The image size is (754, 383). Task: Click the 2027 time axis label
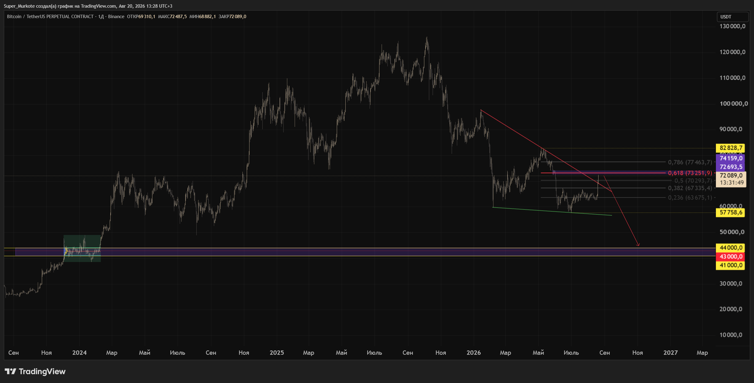point(670,353)
